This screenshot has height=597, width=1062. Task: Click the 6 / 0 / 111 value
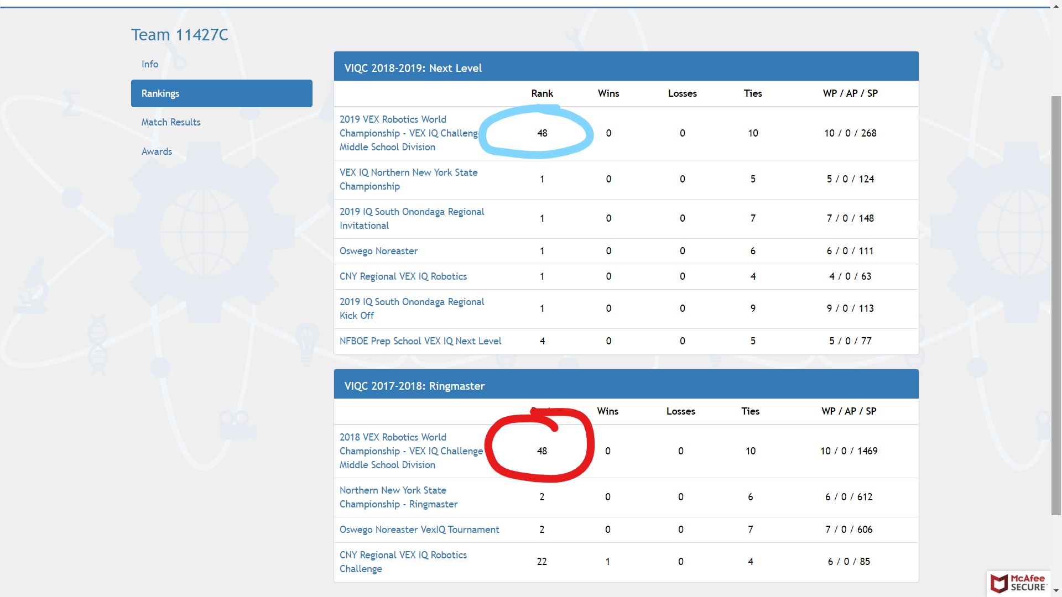[850, 251]
